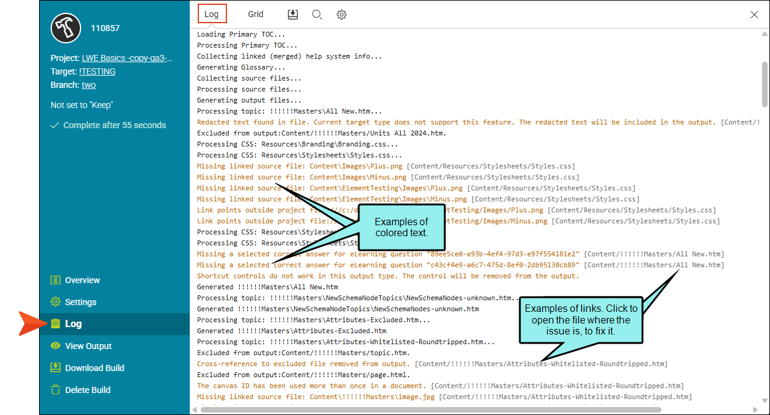This screenshot has width=770, height=415.
Task: Click the scroll down arrow of log
Action: coord(765,401)
